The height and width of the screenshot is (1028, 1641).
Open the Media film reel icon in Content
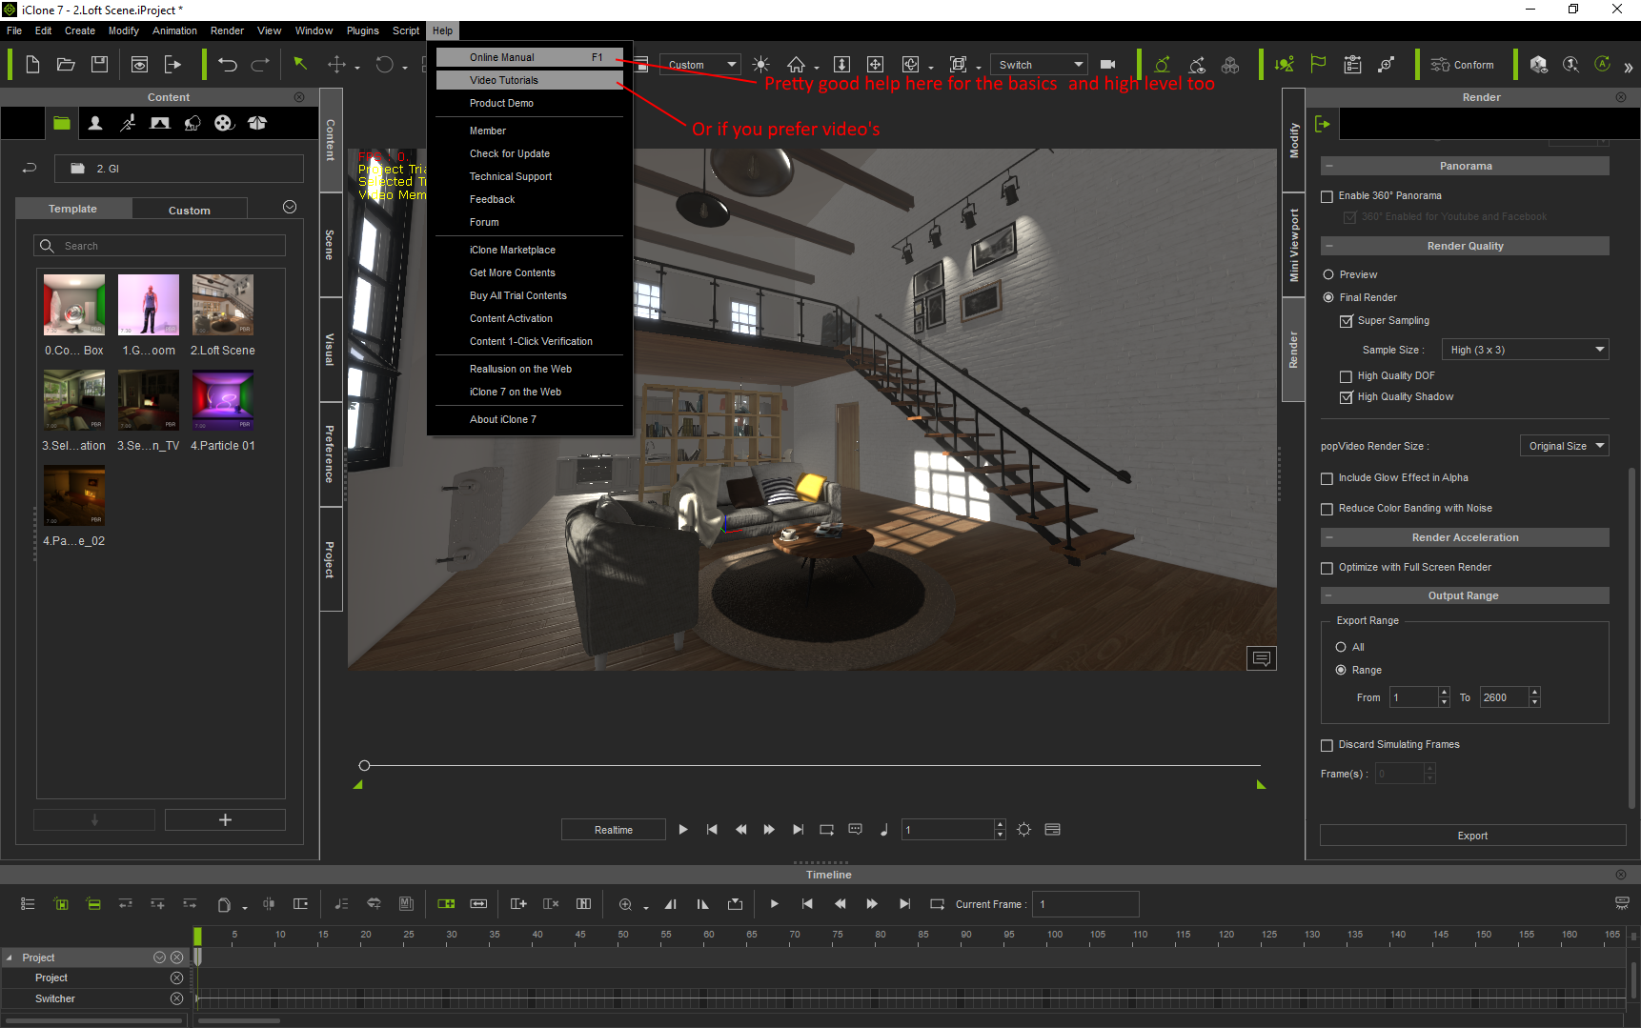(x=224, y=123)
